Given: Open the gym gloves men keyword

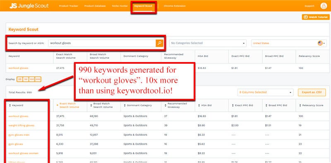Looking at the screenshot, I should (x=19, y=135).
